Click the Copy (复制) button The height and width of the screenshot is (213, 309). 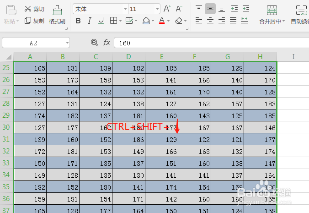(34, 21)
